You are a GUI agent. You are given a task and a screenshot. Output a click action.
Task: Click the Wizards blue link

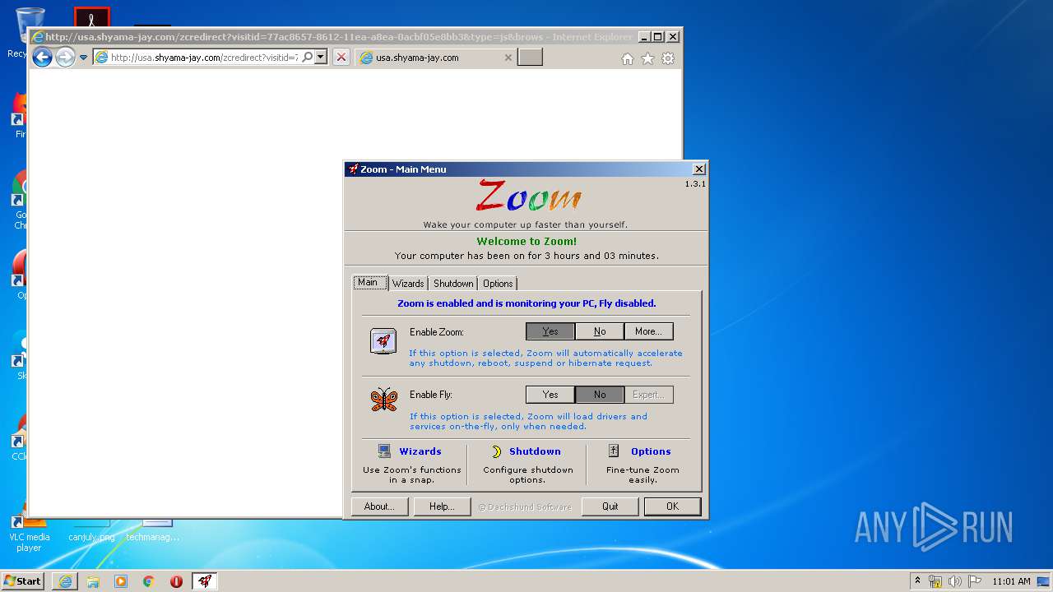pos(420,451)
